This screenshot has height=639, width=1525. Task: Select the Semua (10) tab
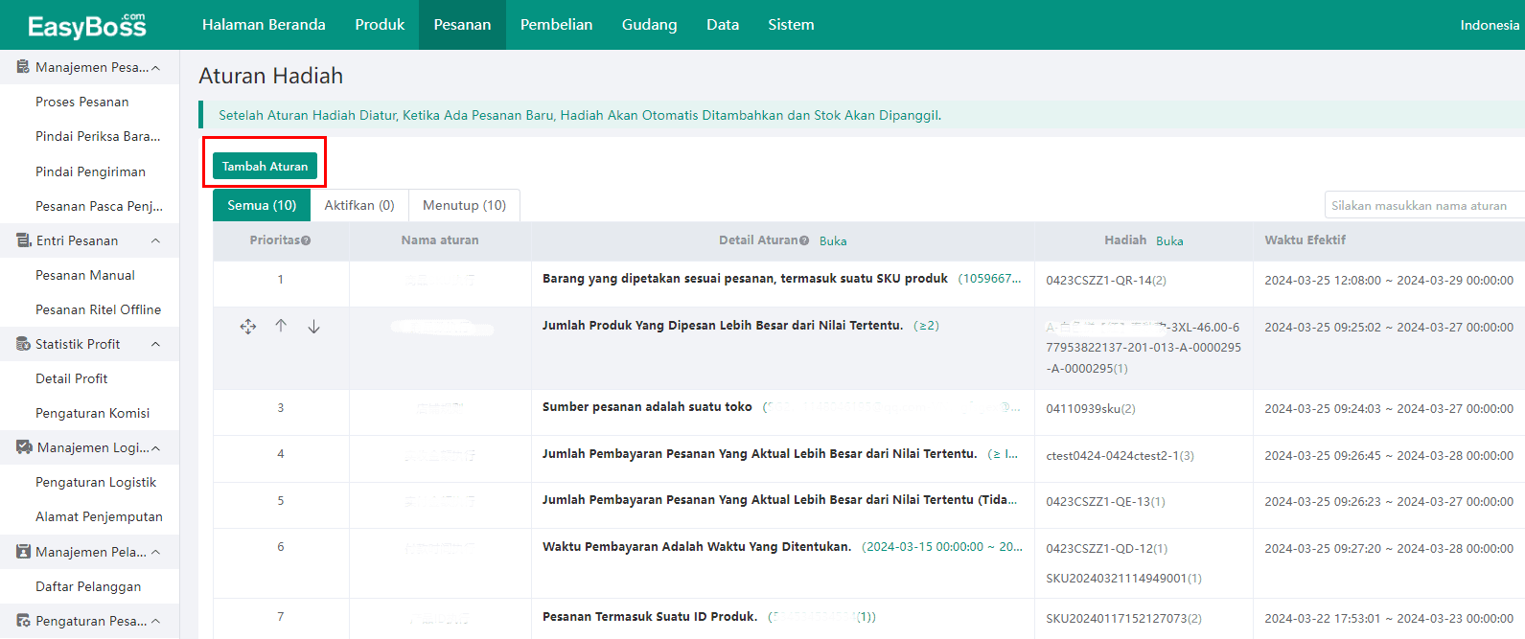pos(262,205)
